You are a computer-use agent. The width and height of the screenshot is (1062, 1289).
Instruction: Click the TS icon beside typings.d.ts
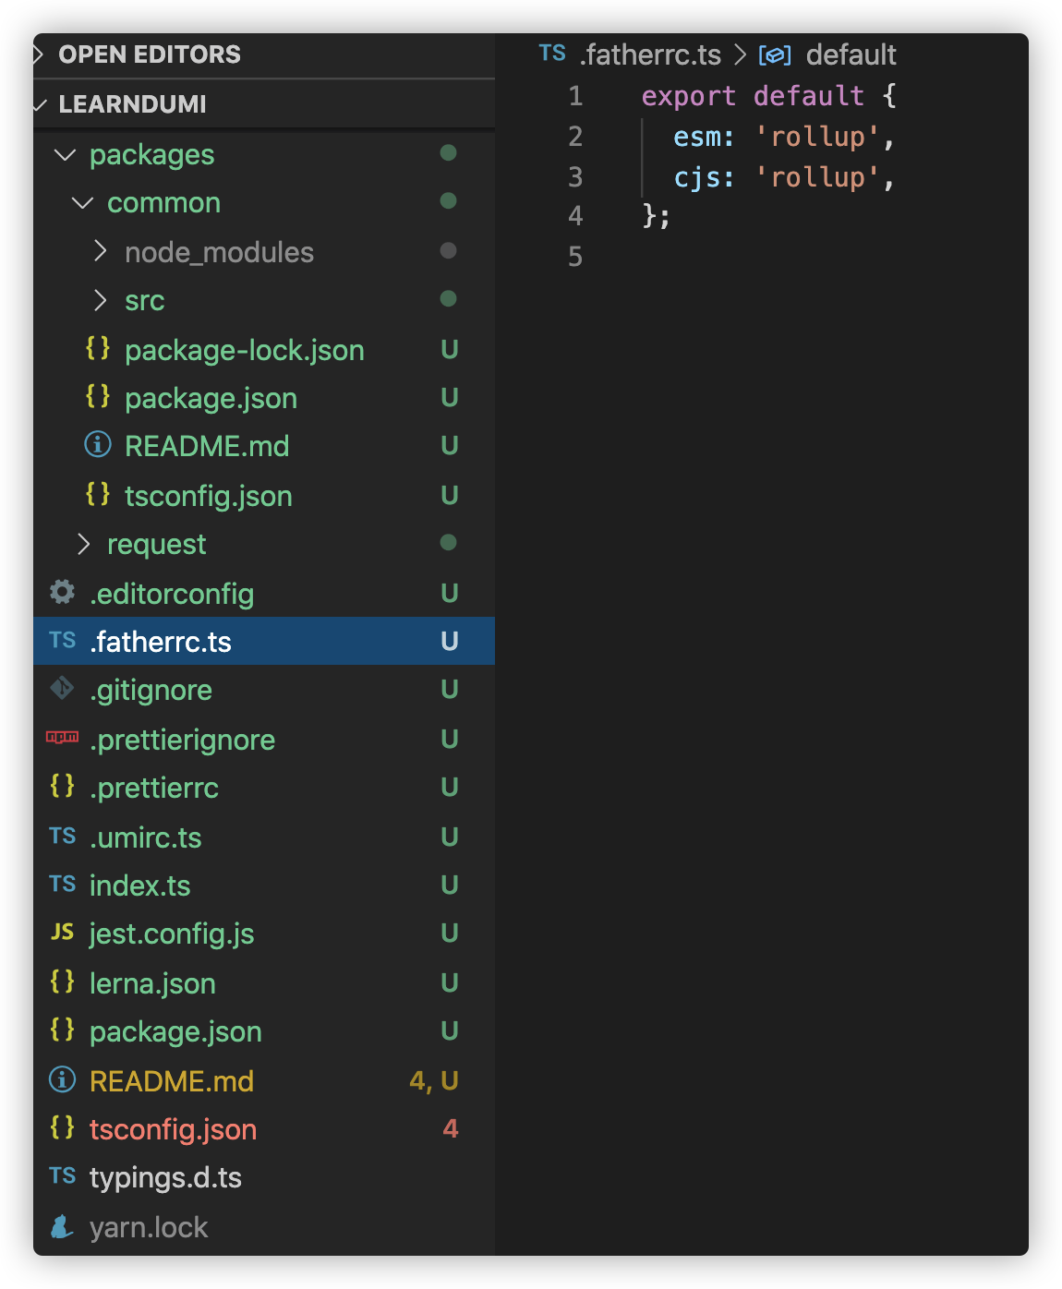[x=62, y=1176]
